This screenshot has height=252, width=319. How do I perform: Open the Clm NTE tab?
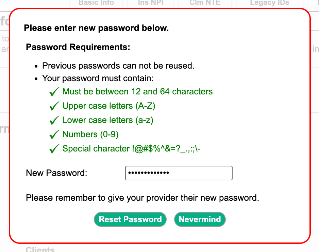(x=205, y=3)
